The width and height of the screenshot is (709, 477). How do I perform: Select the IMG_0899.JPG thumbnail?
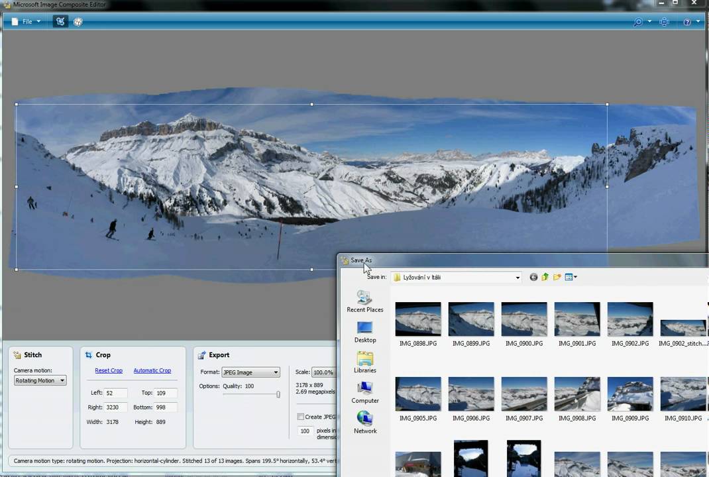(471, 319)
